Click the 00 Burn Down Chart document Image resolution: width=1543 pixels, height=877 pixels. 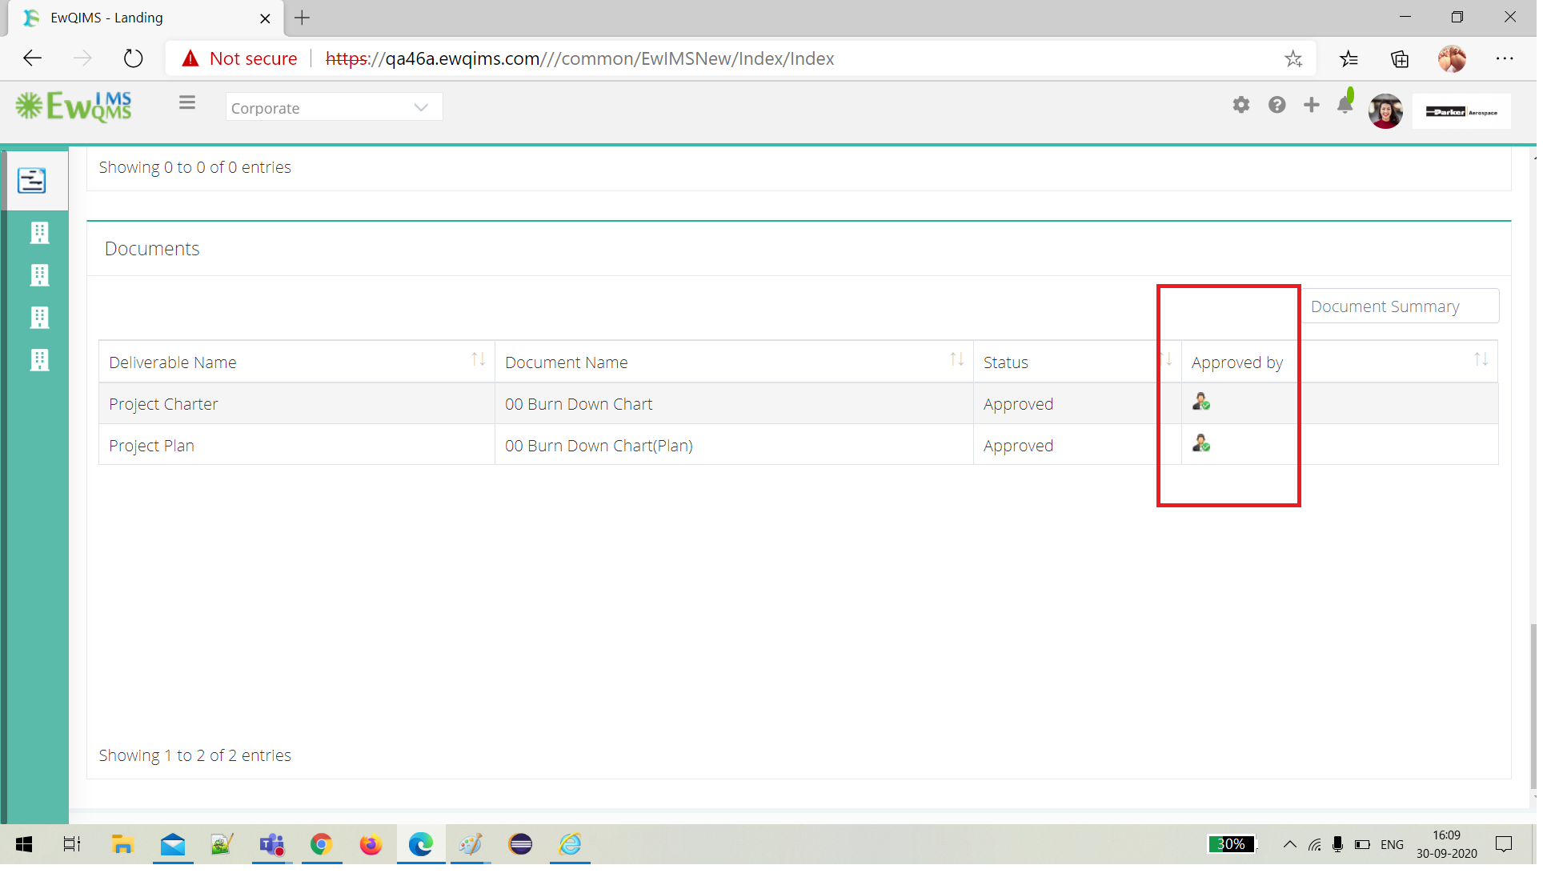point(579,404)
